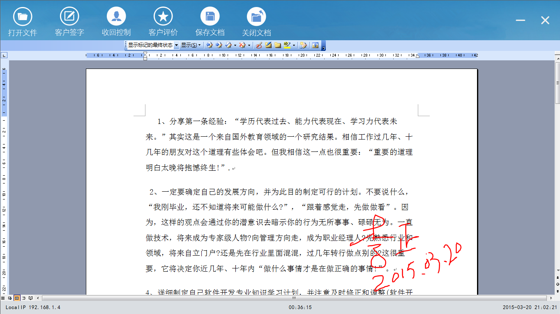Select the ink annotation pen tool

[x=259, y=45]
